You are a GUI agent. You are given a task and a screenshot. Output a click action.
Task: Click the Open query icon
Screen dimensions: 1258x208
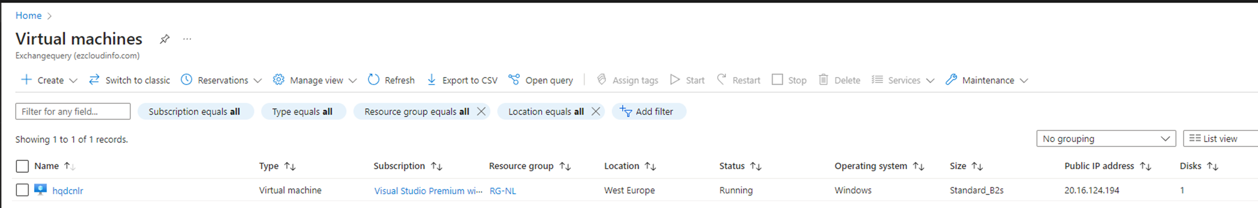click(514, 80)
